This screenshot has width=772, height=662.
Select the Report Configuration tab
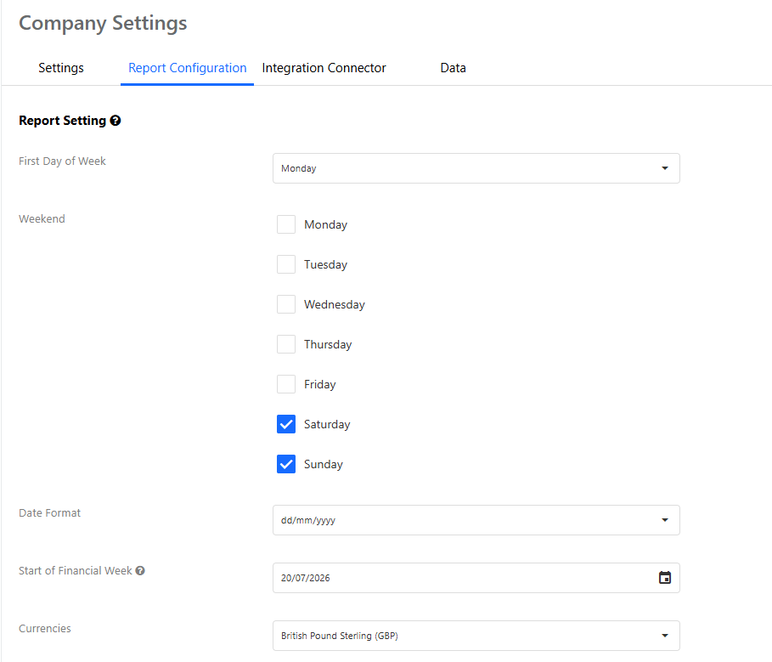[187, 68]
